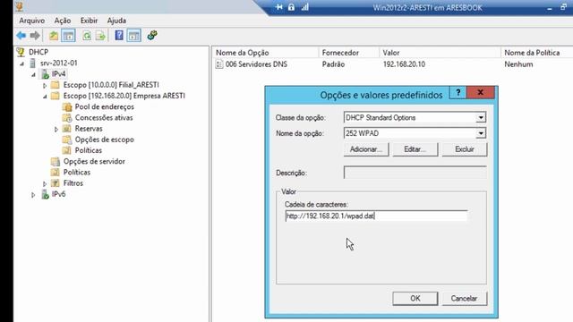This screenshot has width=573, height=322.
Task: Select the Políticas node below Opções de servidor
Action: click(x=77, y=173)
